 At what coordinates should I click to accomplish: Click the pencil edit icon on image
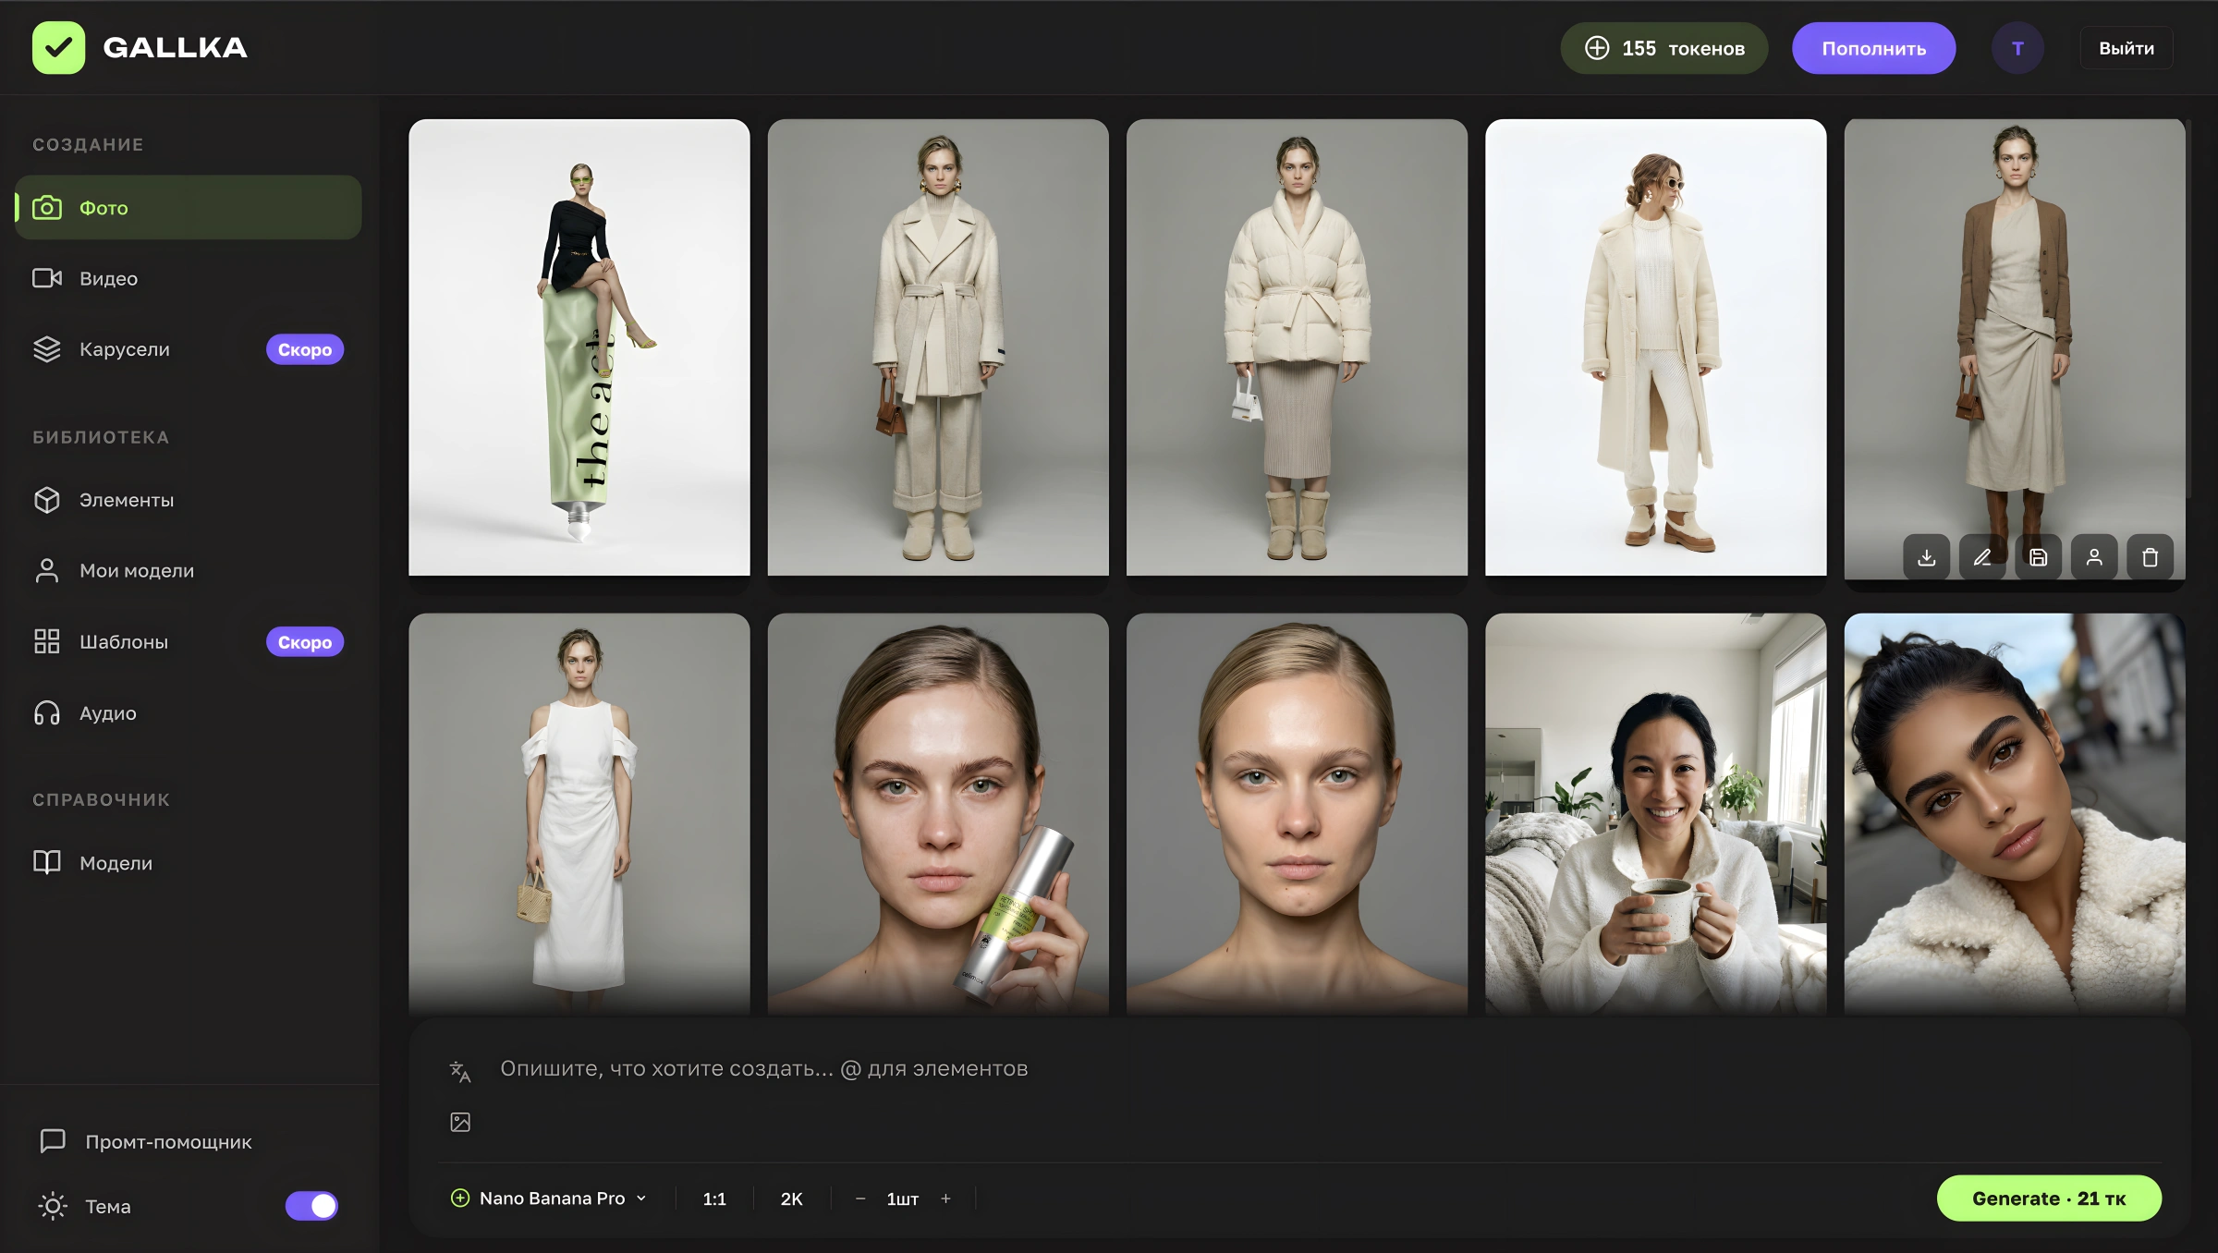click(1982, 557)
